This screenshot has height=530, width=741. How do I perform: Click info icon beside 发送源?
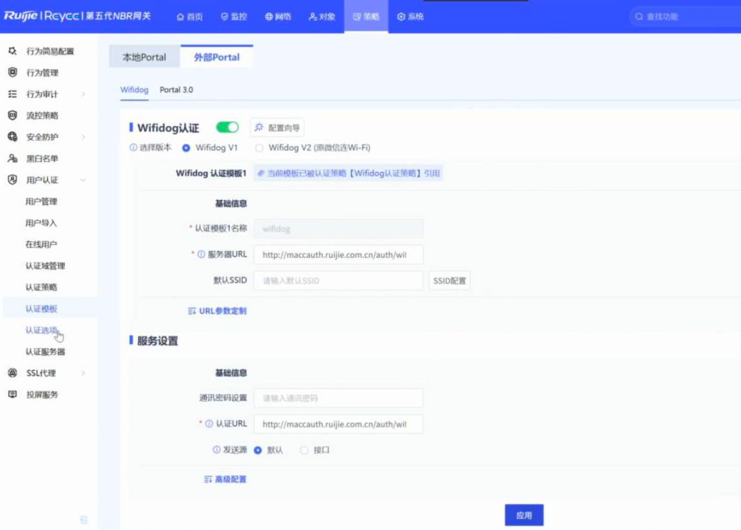pos(216,450)
